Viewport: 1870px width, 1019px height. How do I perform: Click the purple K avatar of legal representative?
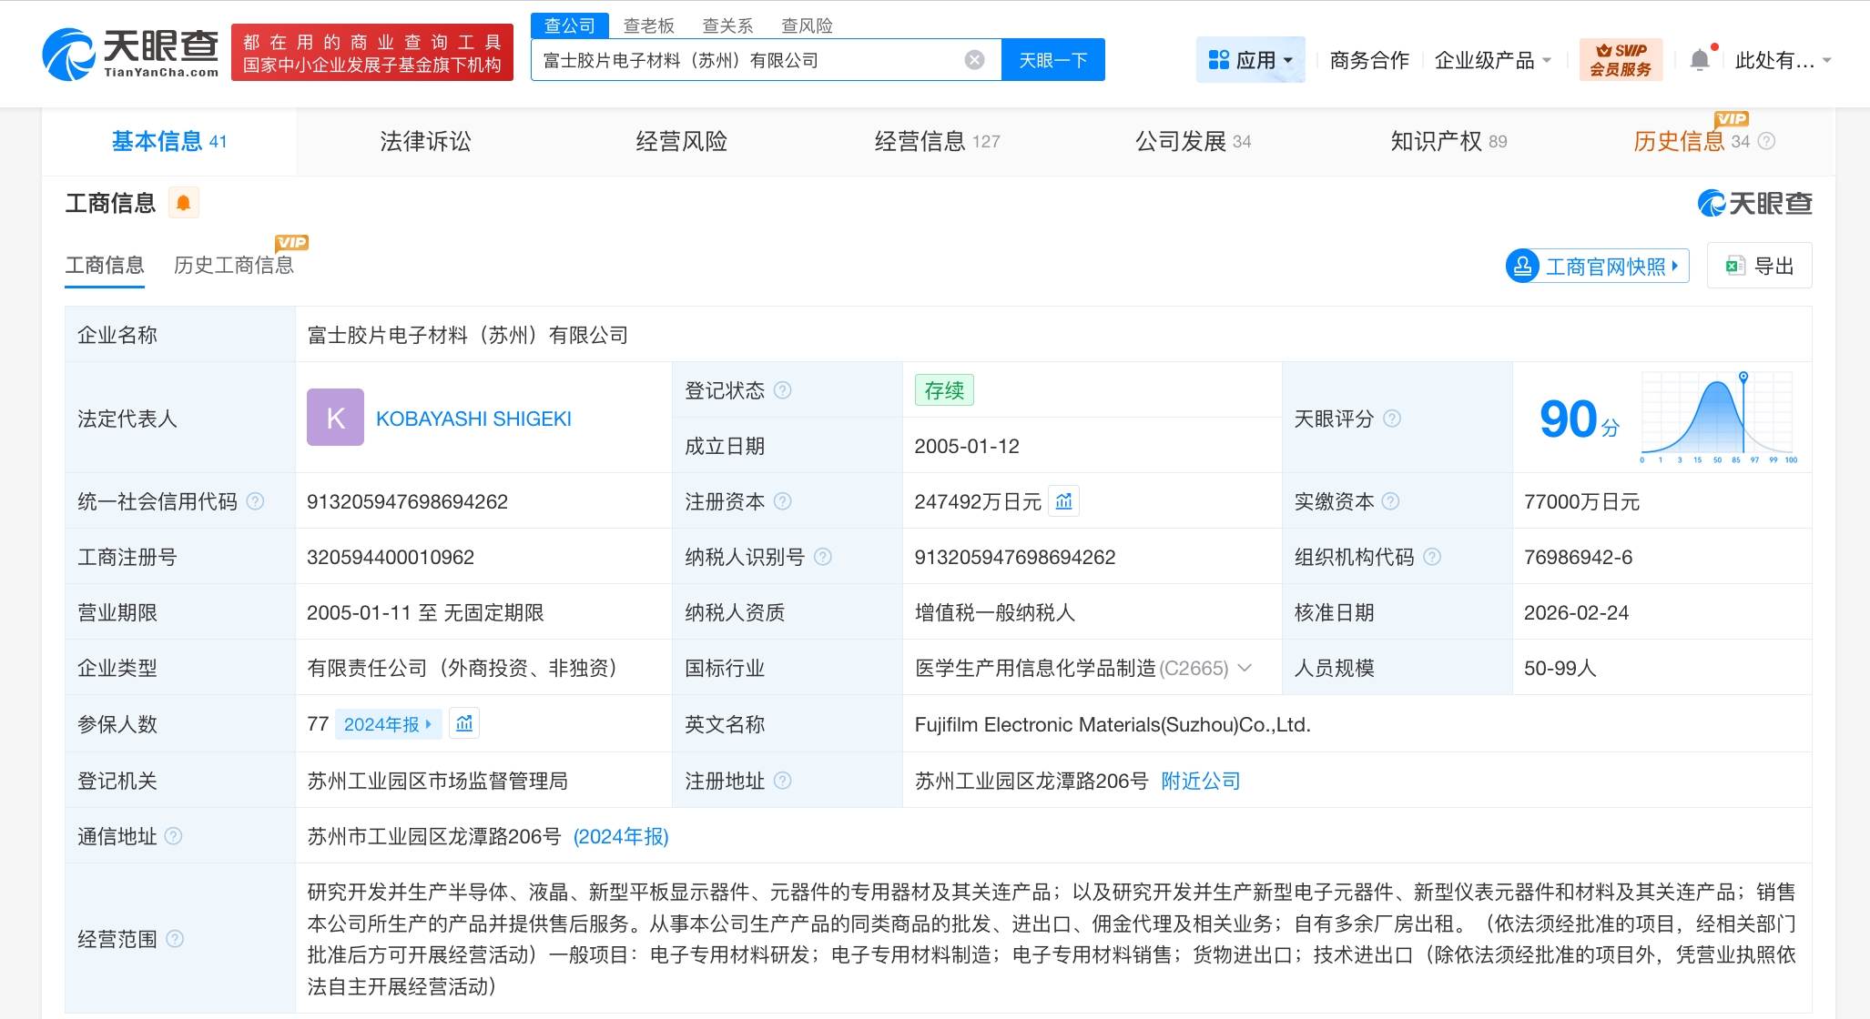tap(335, 418)
